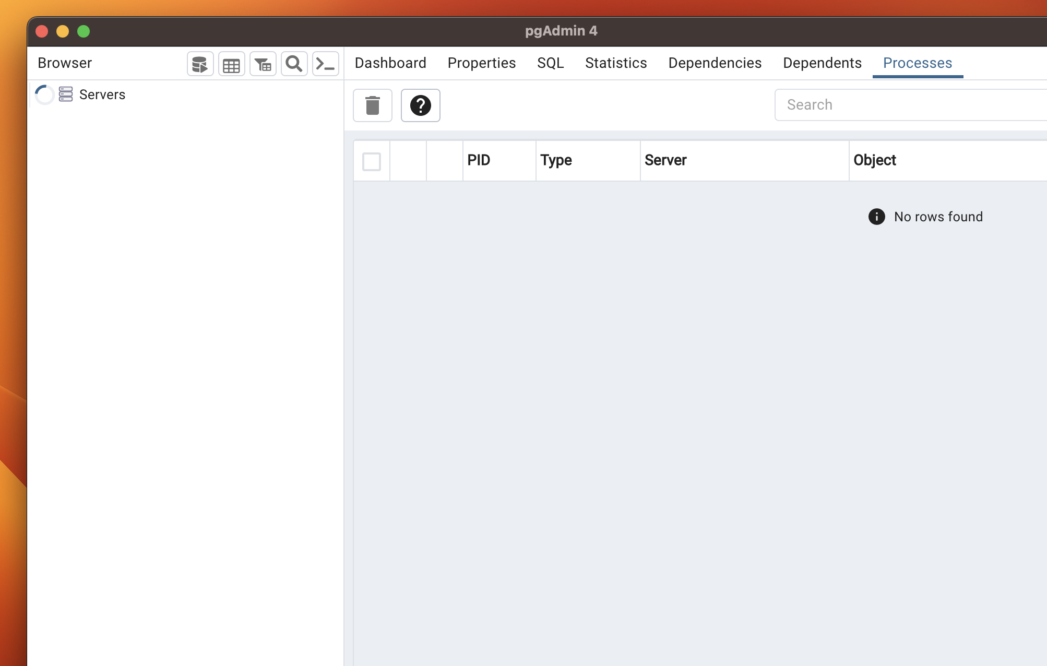This screenshot has width=1047, height=666.
Task: Switch to the Dashboard tab
Action: click(x=390, y=63)
